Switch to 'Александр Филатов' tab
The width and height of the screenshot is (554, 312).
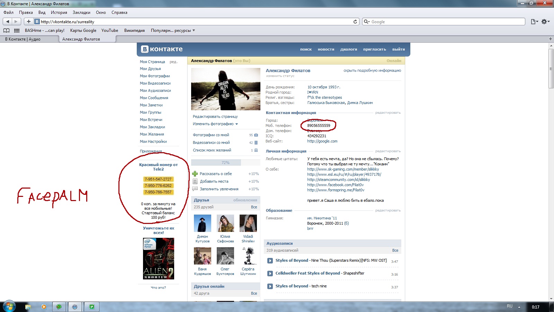tap(87, 39)
